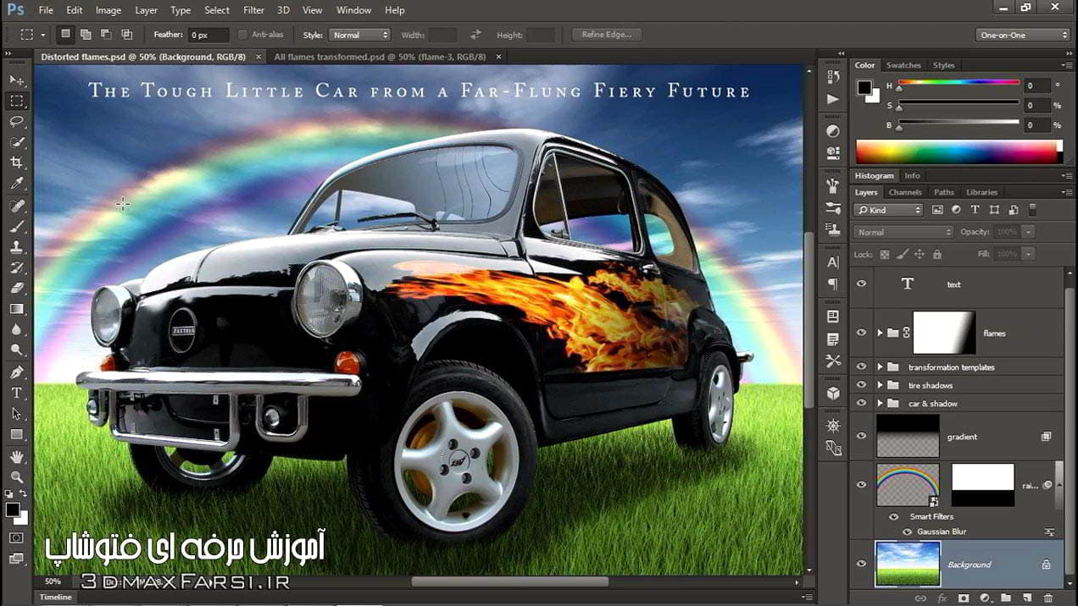
Task: Select the Rectangle shape tool
Action: pyautogui.click(x=16, y=434)
